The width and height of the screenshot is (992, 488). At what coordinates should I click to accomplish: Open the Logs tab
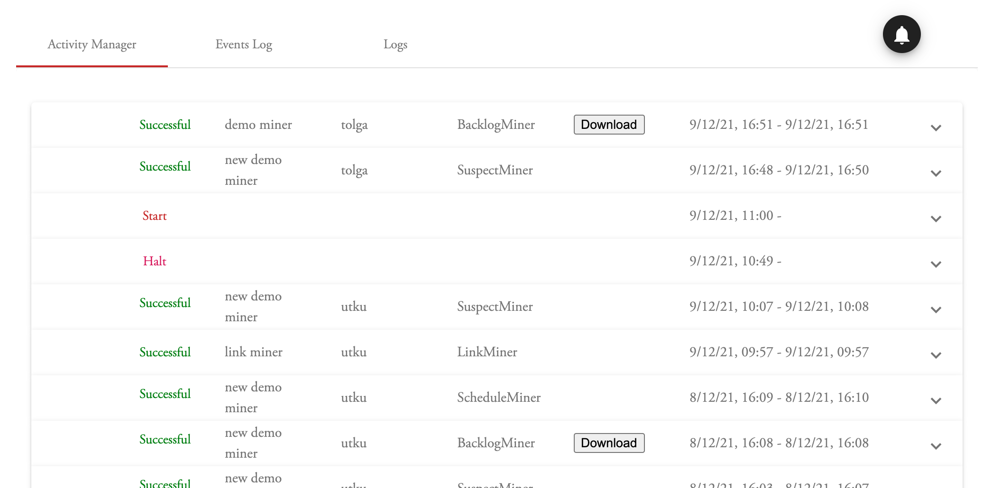coord(395,45)
